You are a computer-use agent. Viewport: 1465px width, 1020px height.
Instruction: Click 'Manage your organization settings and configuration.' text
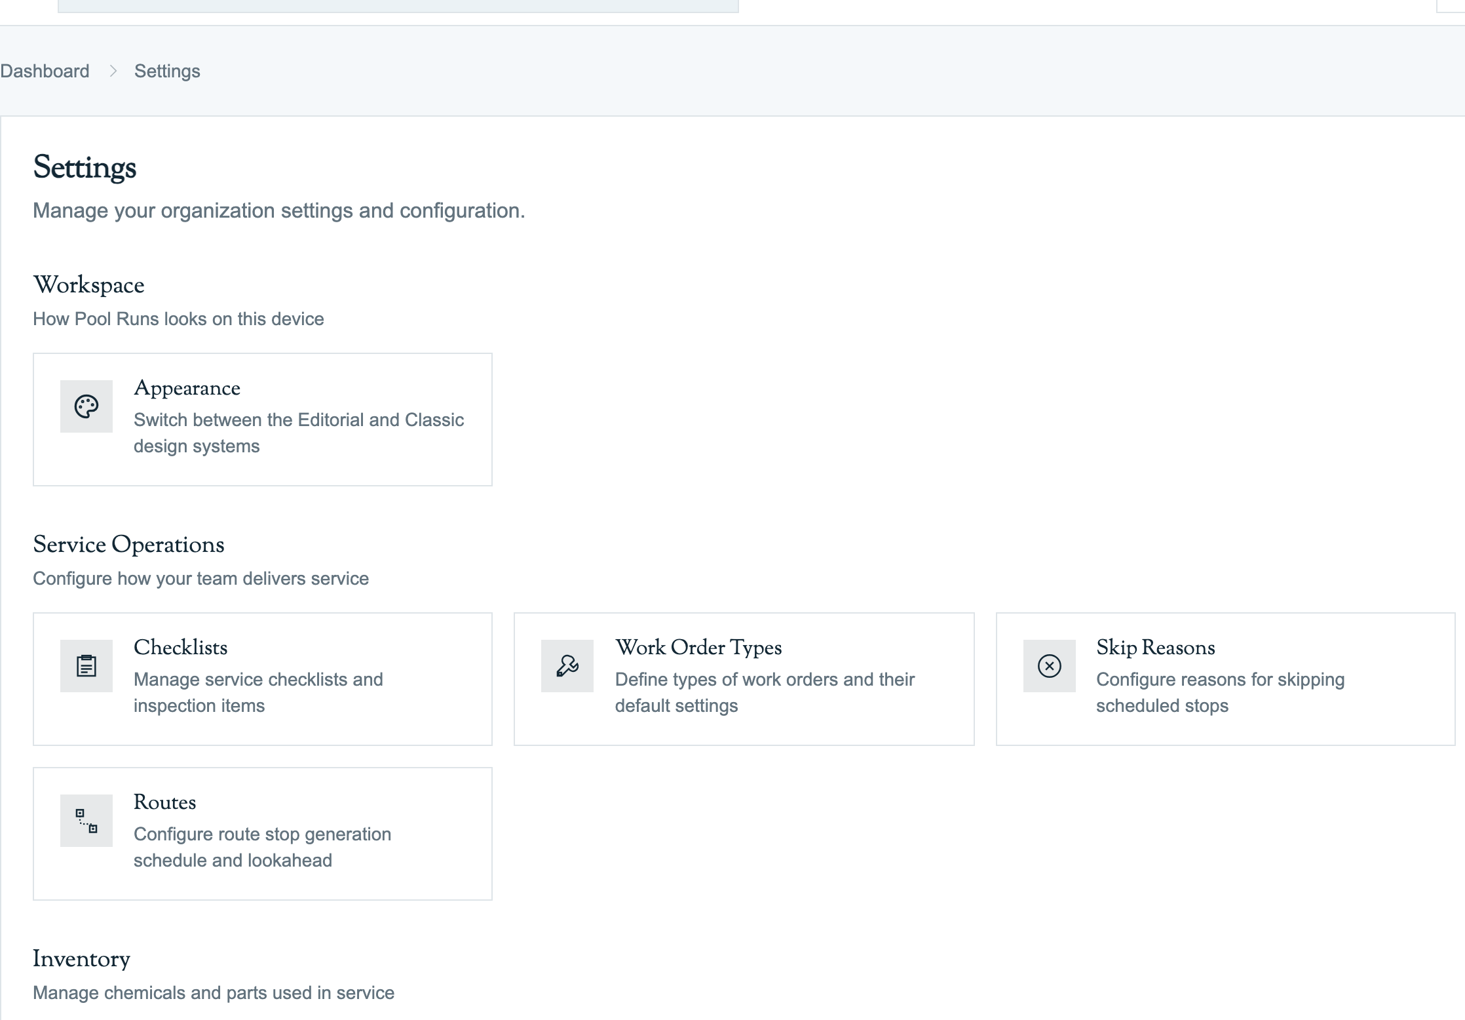point(279,210)
